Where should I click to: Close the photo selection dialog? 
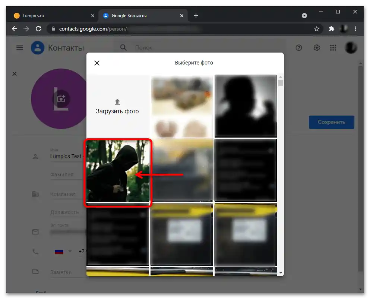[x=97, y=63]
